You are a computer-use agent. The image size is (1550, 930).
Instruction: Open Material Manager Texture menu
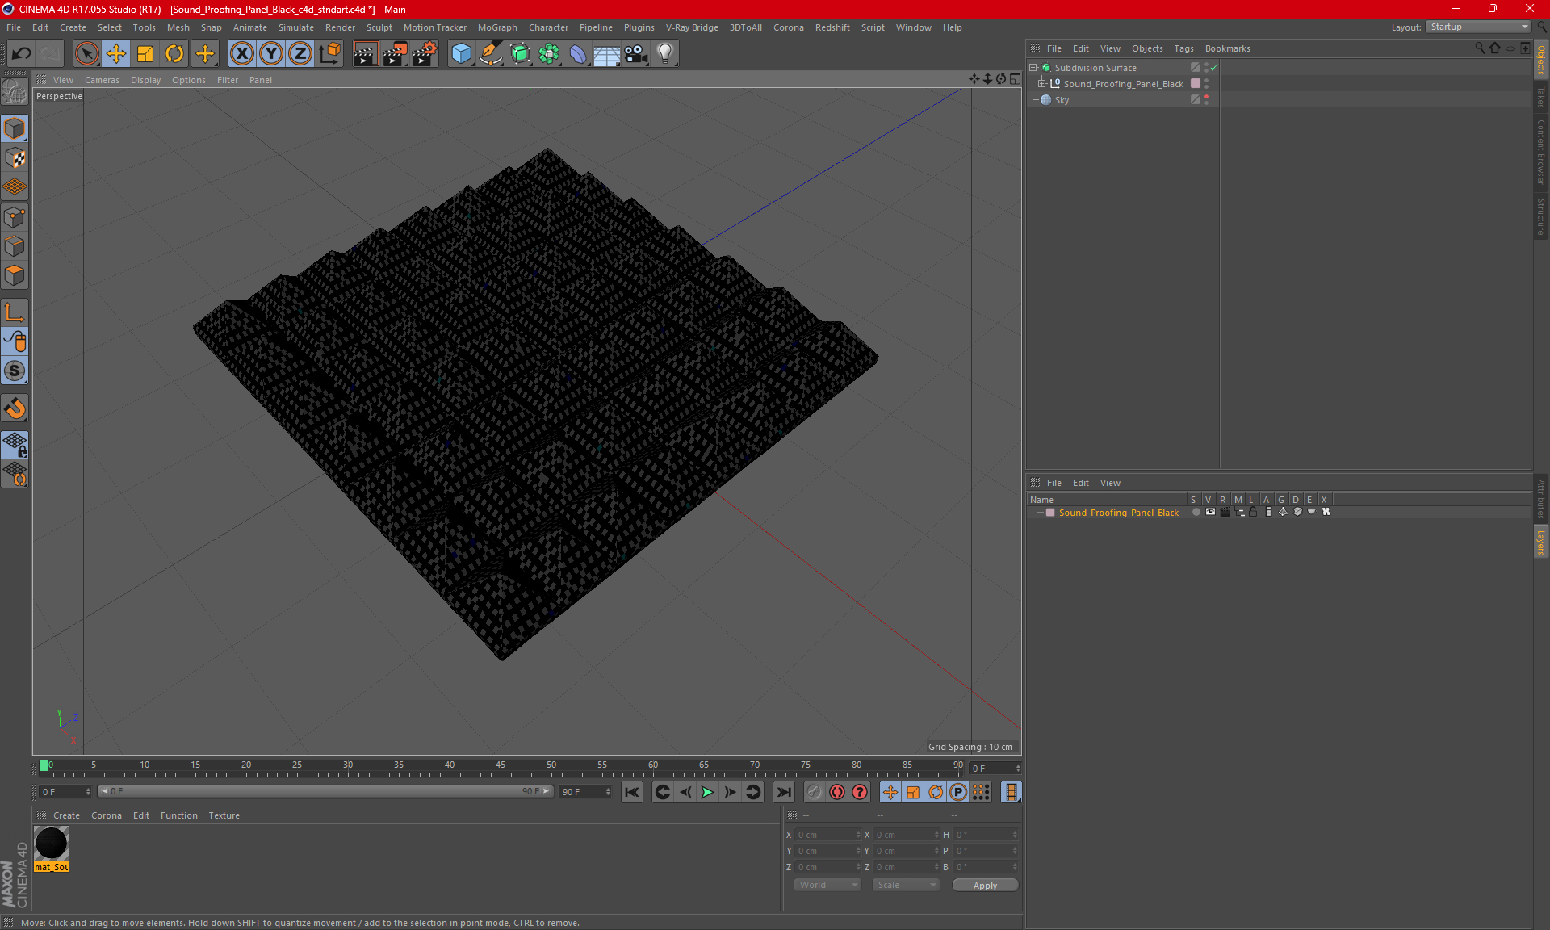pos(224,815)
